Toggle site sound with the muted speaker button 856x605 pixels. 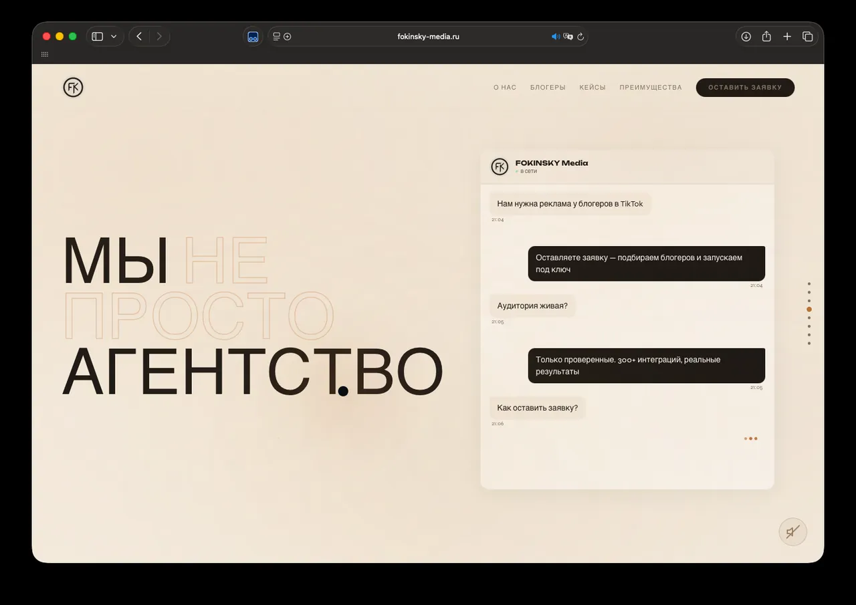793,532
